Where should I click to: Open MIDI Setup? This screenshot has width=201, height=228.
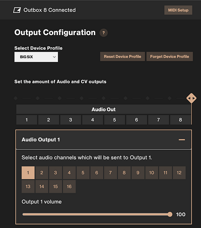pyautogui.click(x=178, y=10)
